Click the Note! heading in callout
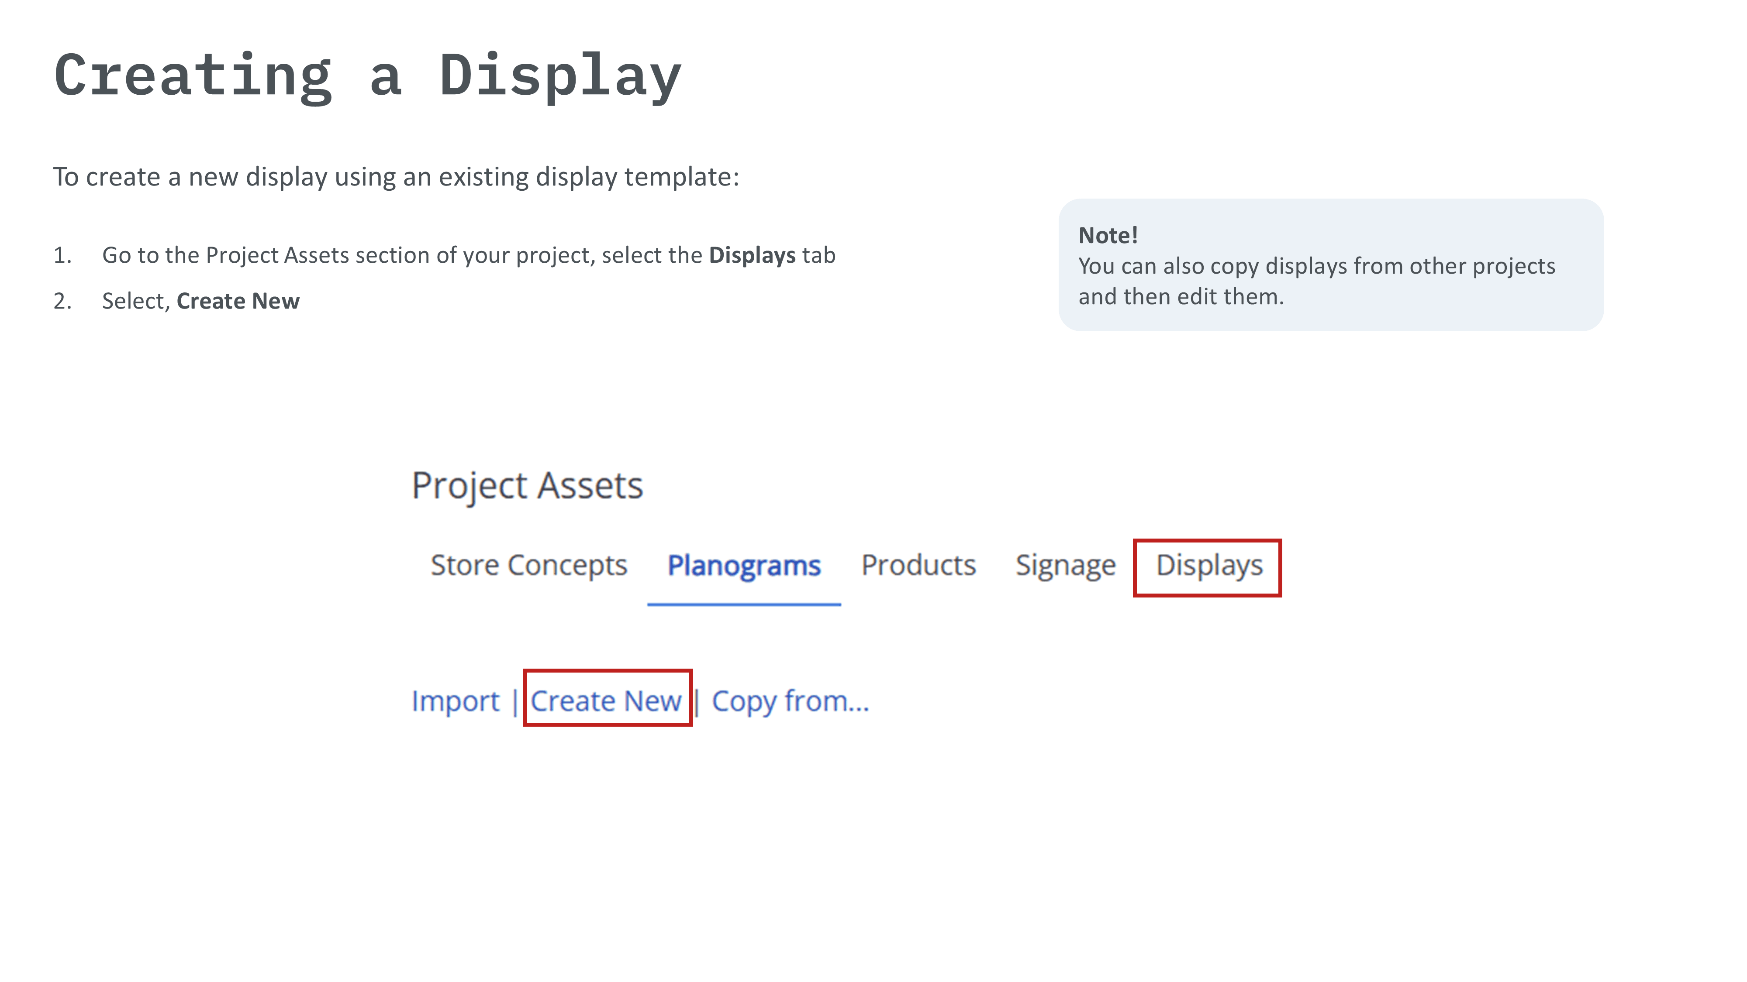This screenshot has height=982, width=1747. click(1108, 235)
